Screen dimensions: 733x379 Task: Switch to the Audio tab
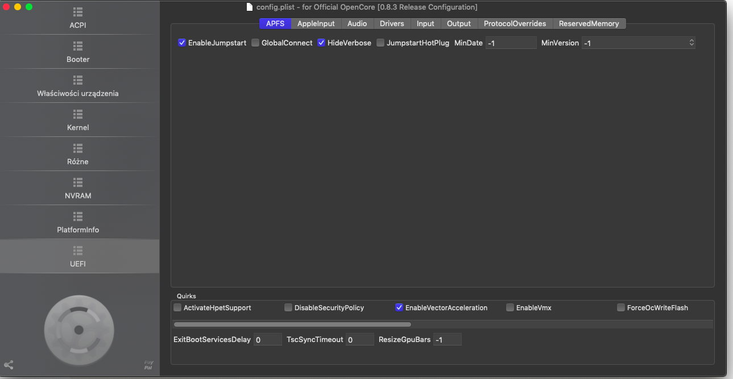click(x=357, y=23)
